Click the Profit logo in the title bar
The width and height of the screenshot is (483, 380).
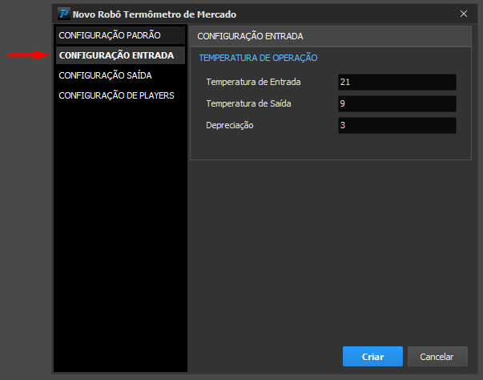[64, 14]
